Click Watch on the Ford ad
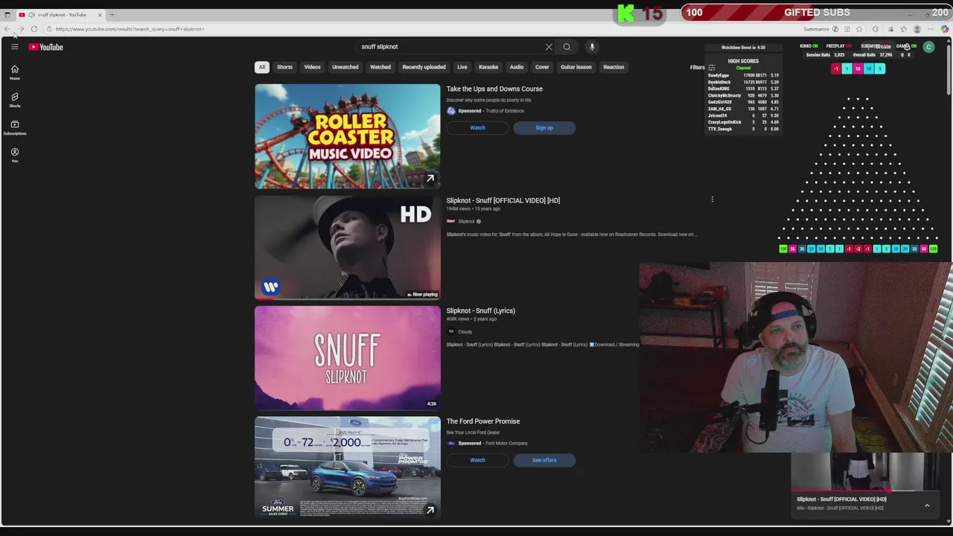The height and width of the screenshot is (536, 953). (477, 460)
